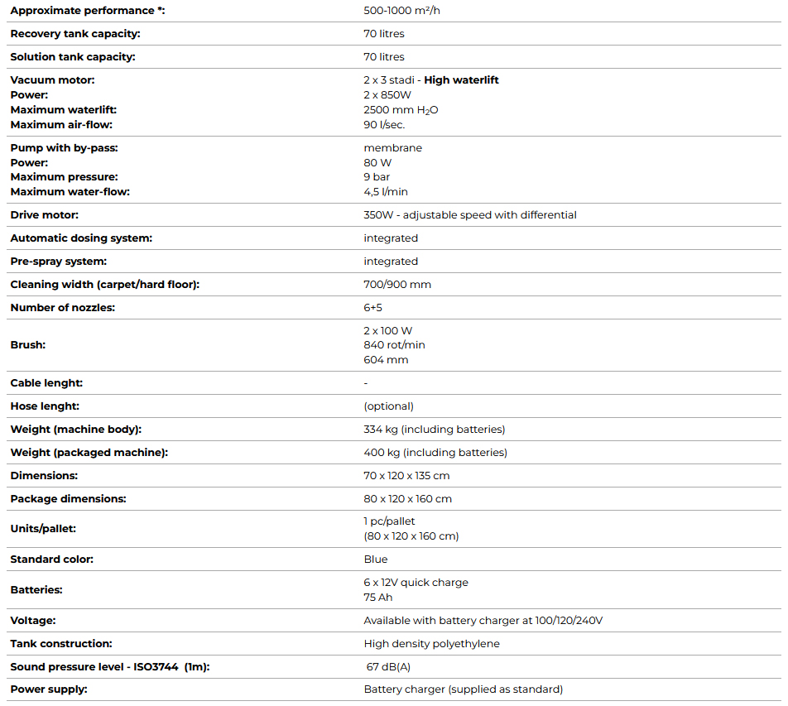Click the 'Standard color' row label
This screenshot has width=788, height=706.
click(x=51, y=560)
